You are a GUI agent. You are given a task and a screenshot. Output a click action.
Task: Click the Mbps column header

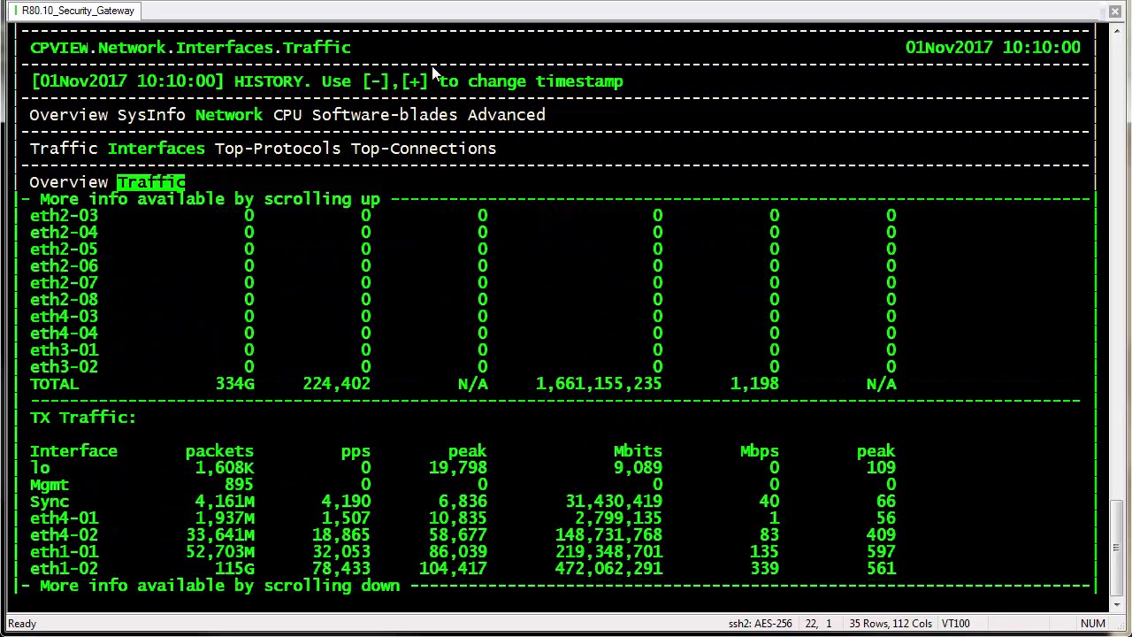click(x=759, y=451)
